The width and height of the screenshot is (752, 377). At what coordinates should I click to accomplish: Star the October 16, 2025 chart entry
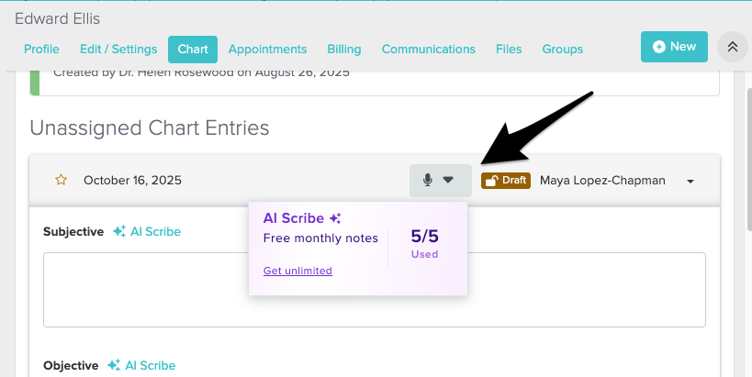62,180
